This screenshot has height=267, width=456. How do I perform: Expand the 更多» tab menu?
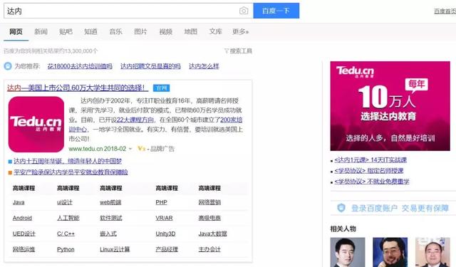(x=241, y=31)
